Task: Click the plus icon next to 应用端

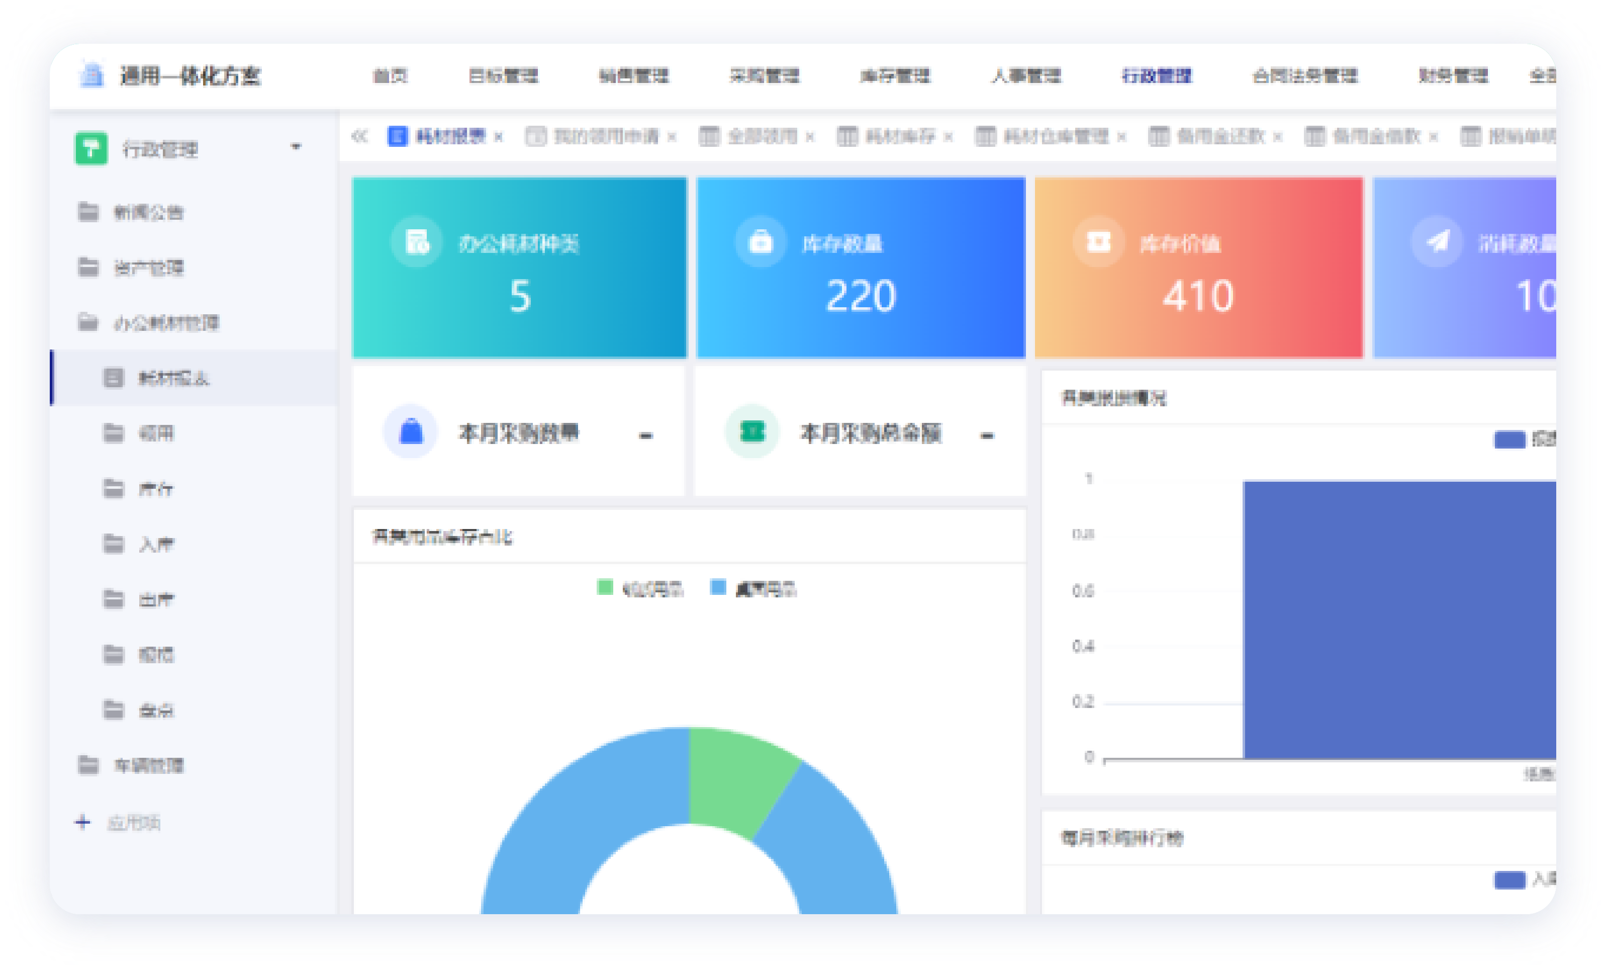Action: [83, 822]
